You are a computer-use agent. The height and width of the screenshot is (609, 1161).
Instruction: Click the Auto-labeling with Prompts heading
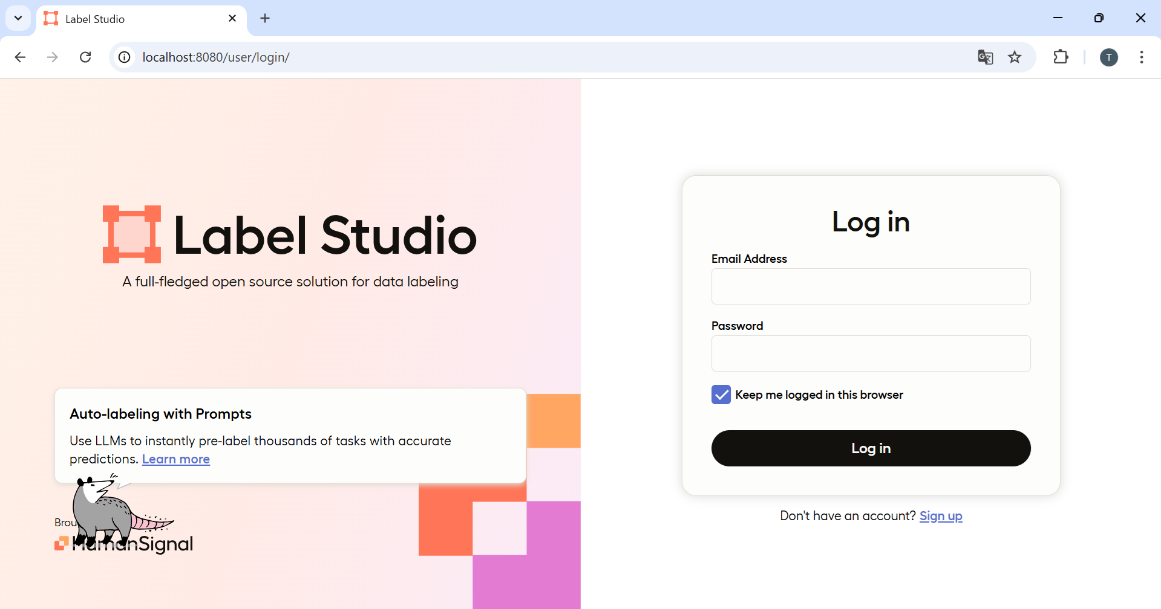160,414
